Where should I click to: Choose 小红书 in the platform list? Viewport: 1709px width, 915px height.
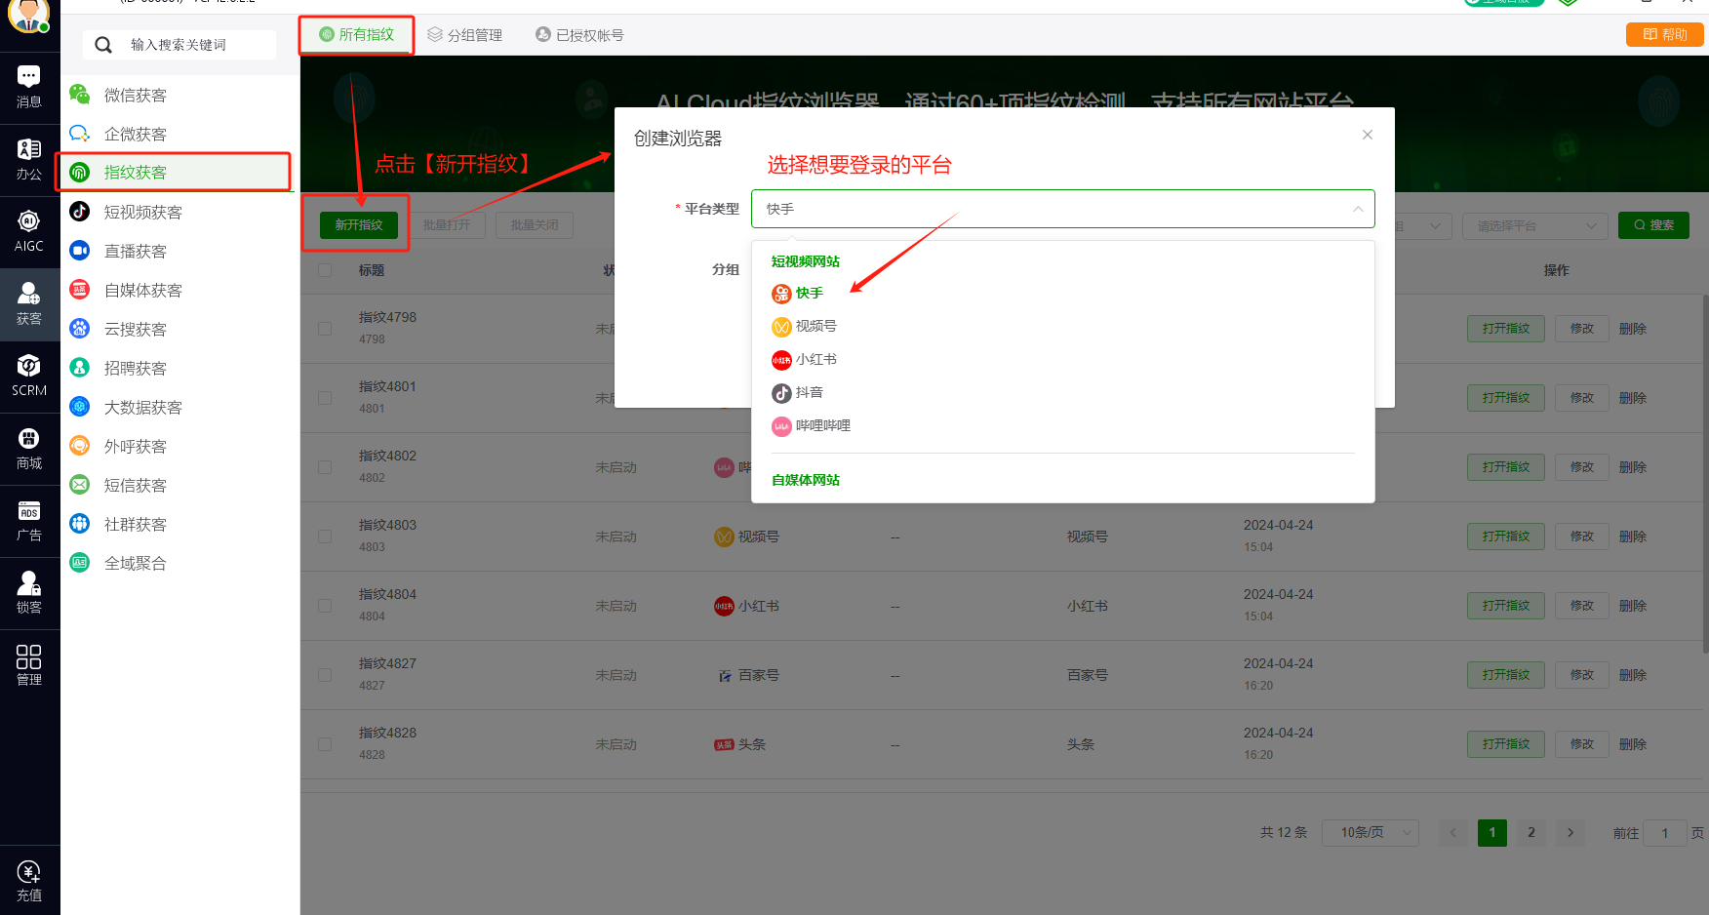pos(805,359)
